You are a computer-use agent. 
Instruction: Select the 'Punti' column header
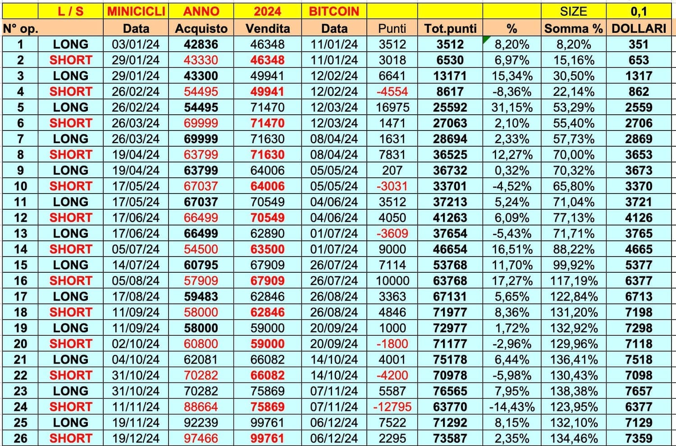tap(392, 28)
